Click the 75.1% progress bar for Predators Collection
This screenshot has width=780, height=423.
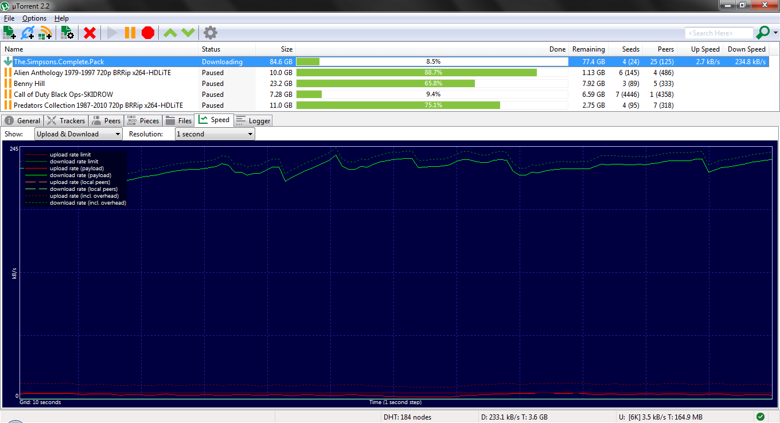pyautogui.click(x=432, y=105)
